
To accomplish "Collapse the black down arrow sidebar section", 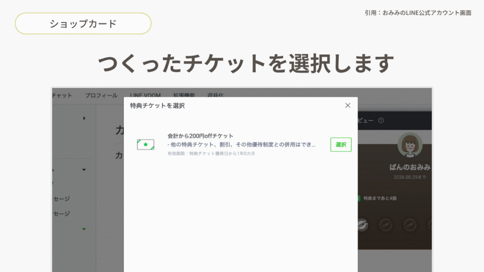I will click(x=84, y=170).
